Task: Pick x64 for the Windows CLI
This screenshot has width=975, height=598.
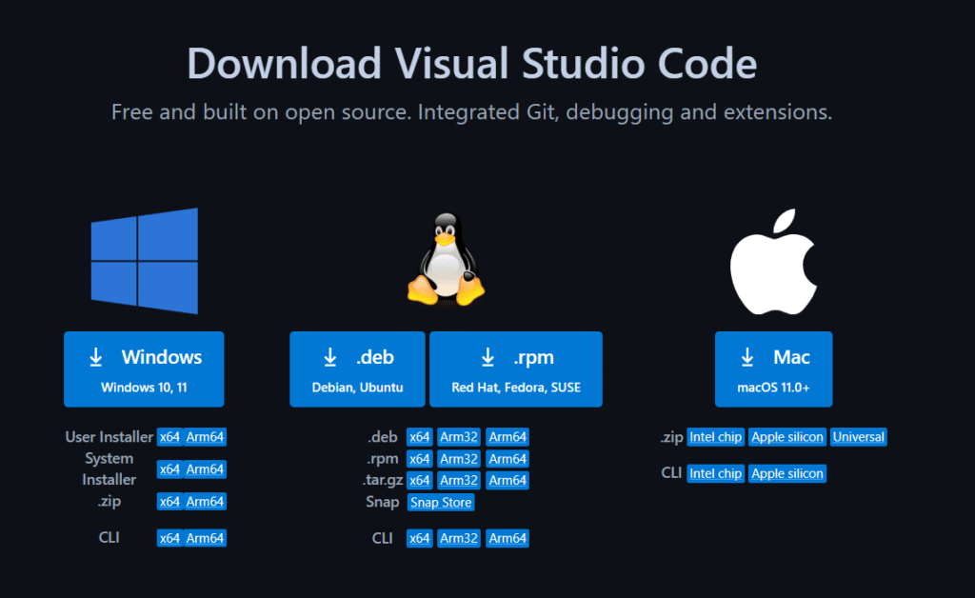Action: coord(169,539)
